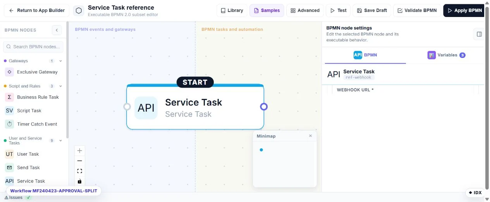Image resolution: width=490 pixels, height=202 pixels.
Task: Click the Script and Rules count badge 3
Action: click(x=52, y=86)
